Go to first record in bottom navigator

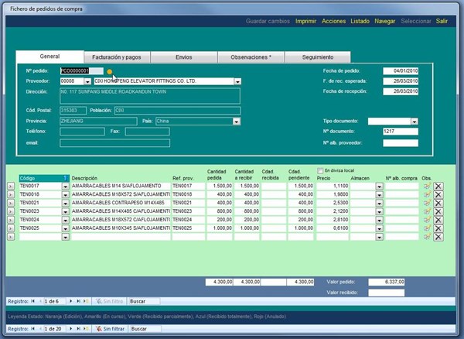point(32,329)
